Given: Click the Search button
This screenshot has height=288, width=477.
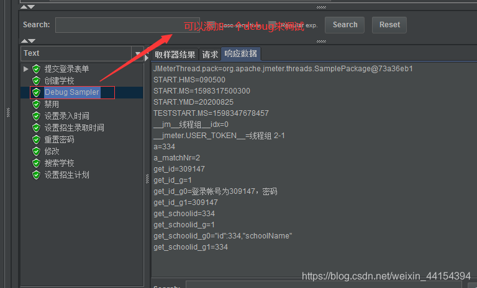Looking at the screenshot, I should pos(345,25).
